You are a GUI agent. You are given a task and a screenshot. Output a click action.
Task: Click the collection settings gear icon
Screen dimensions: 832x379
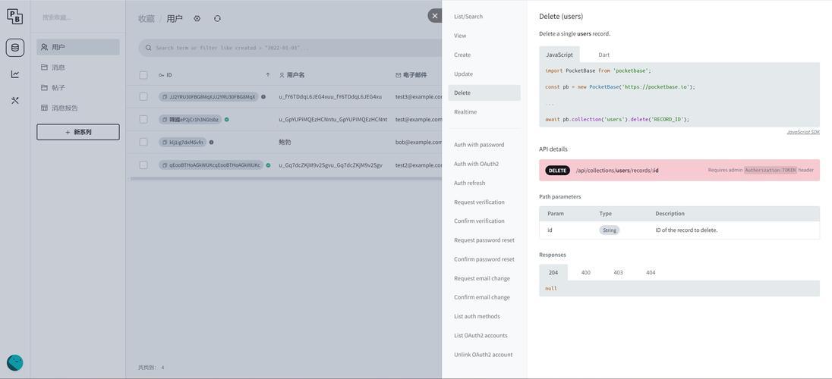197,18
